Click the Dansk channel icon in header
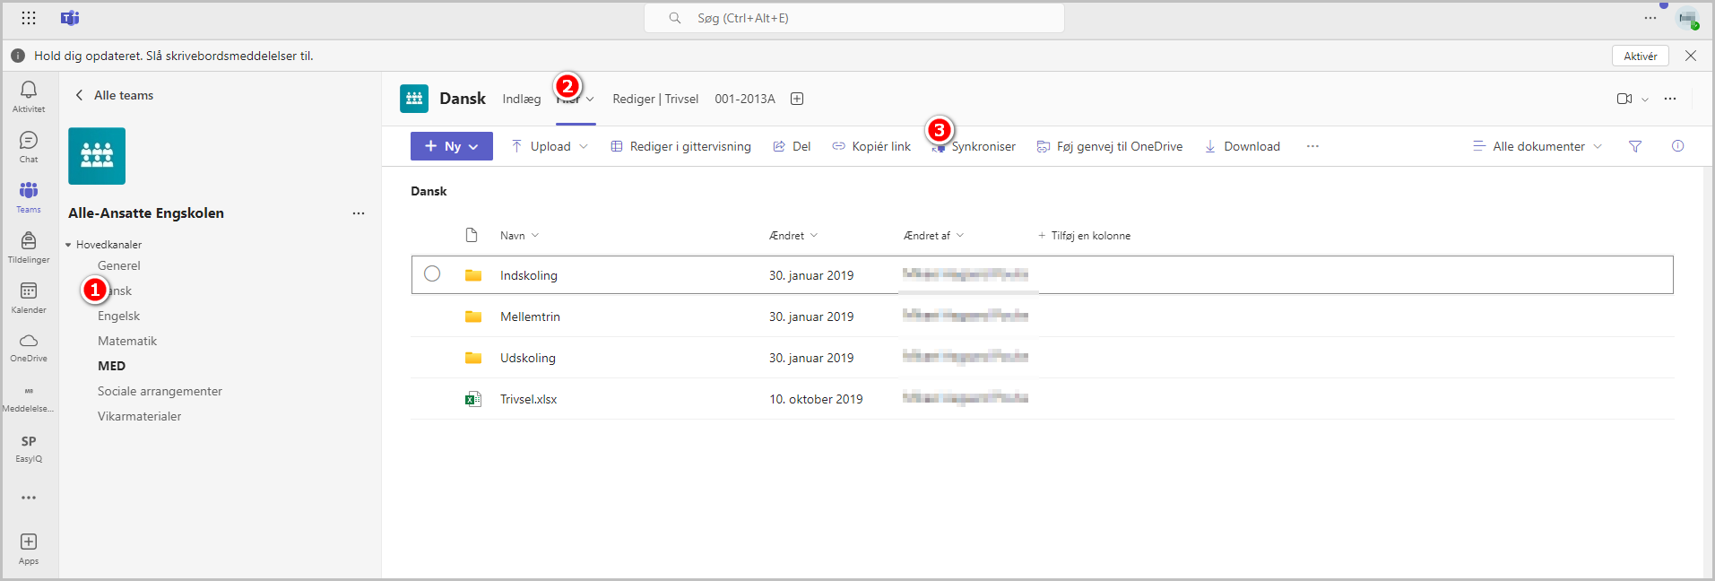The image size is (1715, 581). tap(414, 99)
